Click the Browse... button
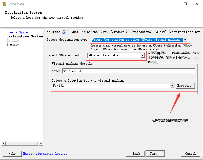This screenshot has height=160, width=203. click(185, 86)
